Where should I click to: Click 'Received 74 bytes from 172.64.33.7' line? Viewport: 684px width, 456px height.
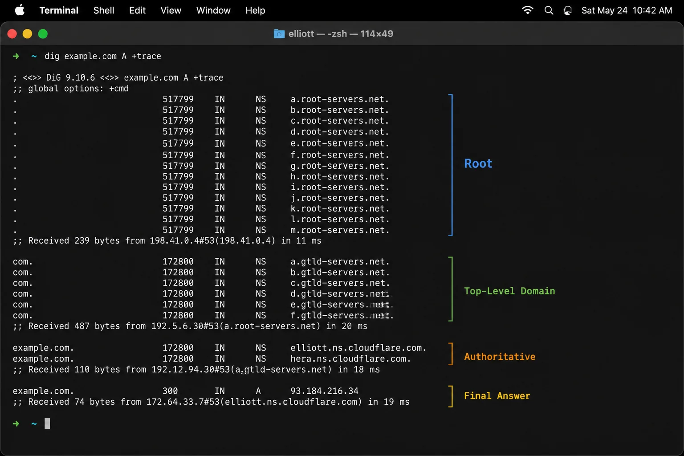[x=211, y=402]
